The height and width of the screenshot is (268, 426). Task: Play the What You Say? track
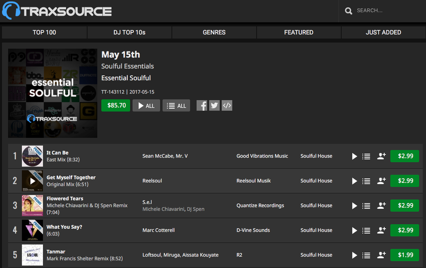point(354,231)
